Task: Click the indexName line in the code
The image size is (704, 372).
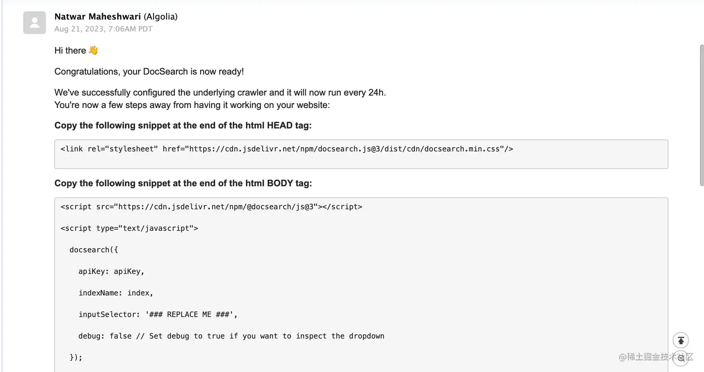Action: pos(116,293)
